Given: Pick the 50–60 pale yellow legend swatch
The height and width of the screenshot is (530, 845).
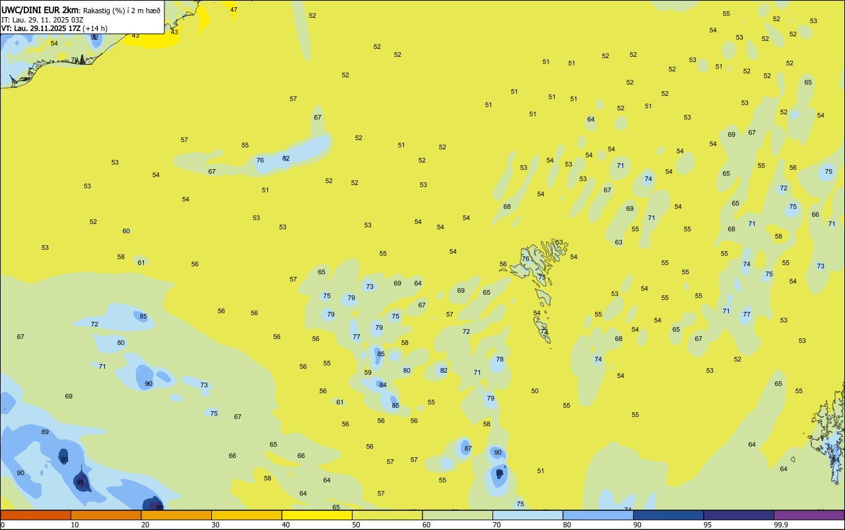Looking at the screenshot, I should (x=387, y=515).
